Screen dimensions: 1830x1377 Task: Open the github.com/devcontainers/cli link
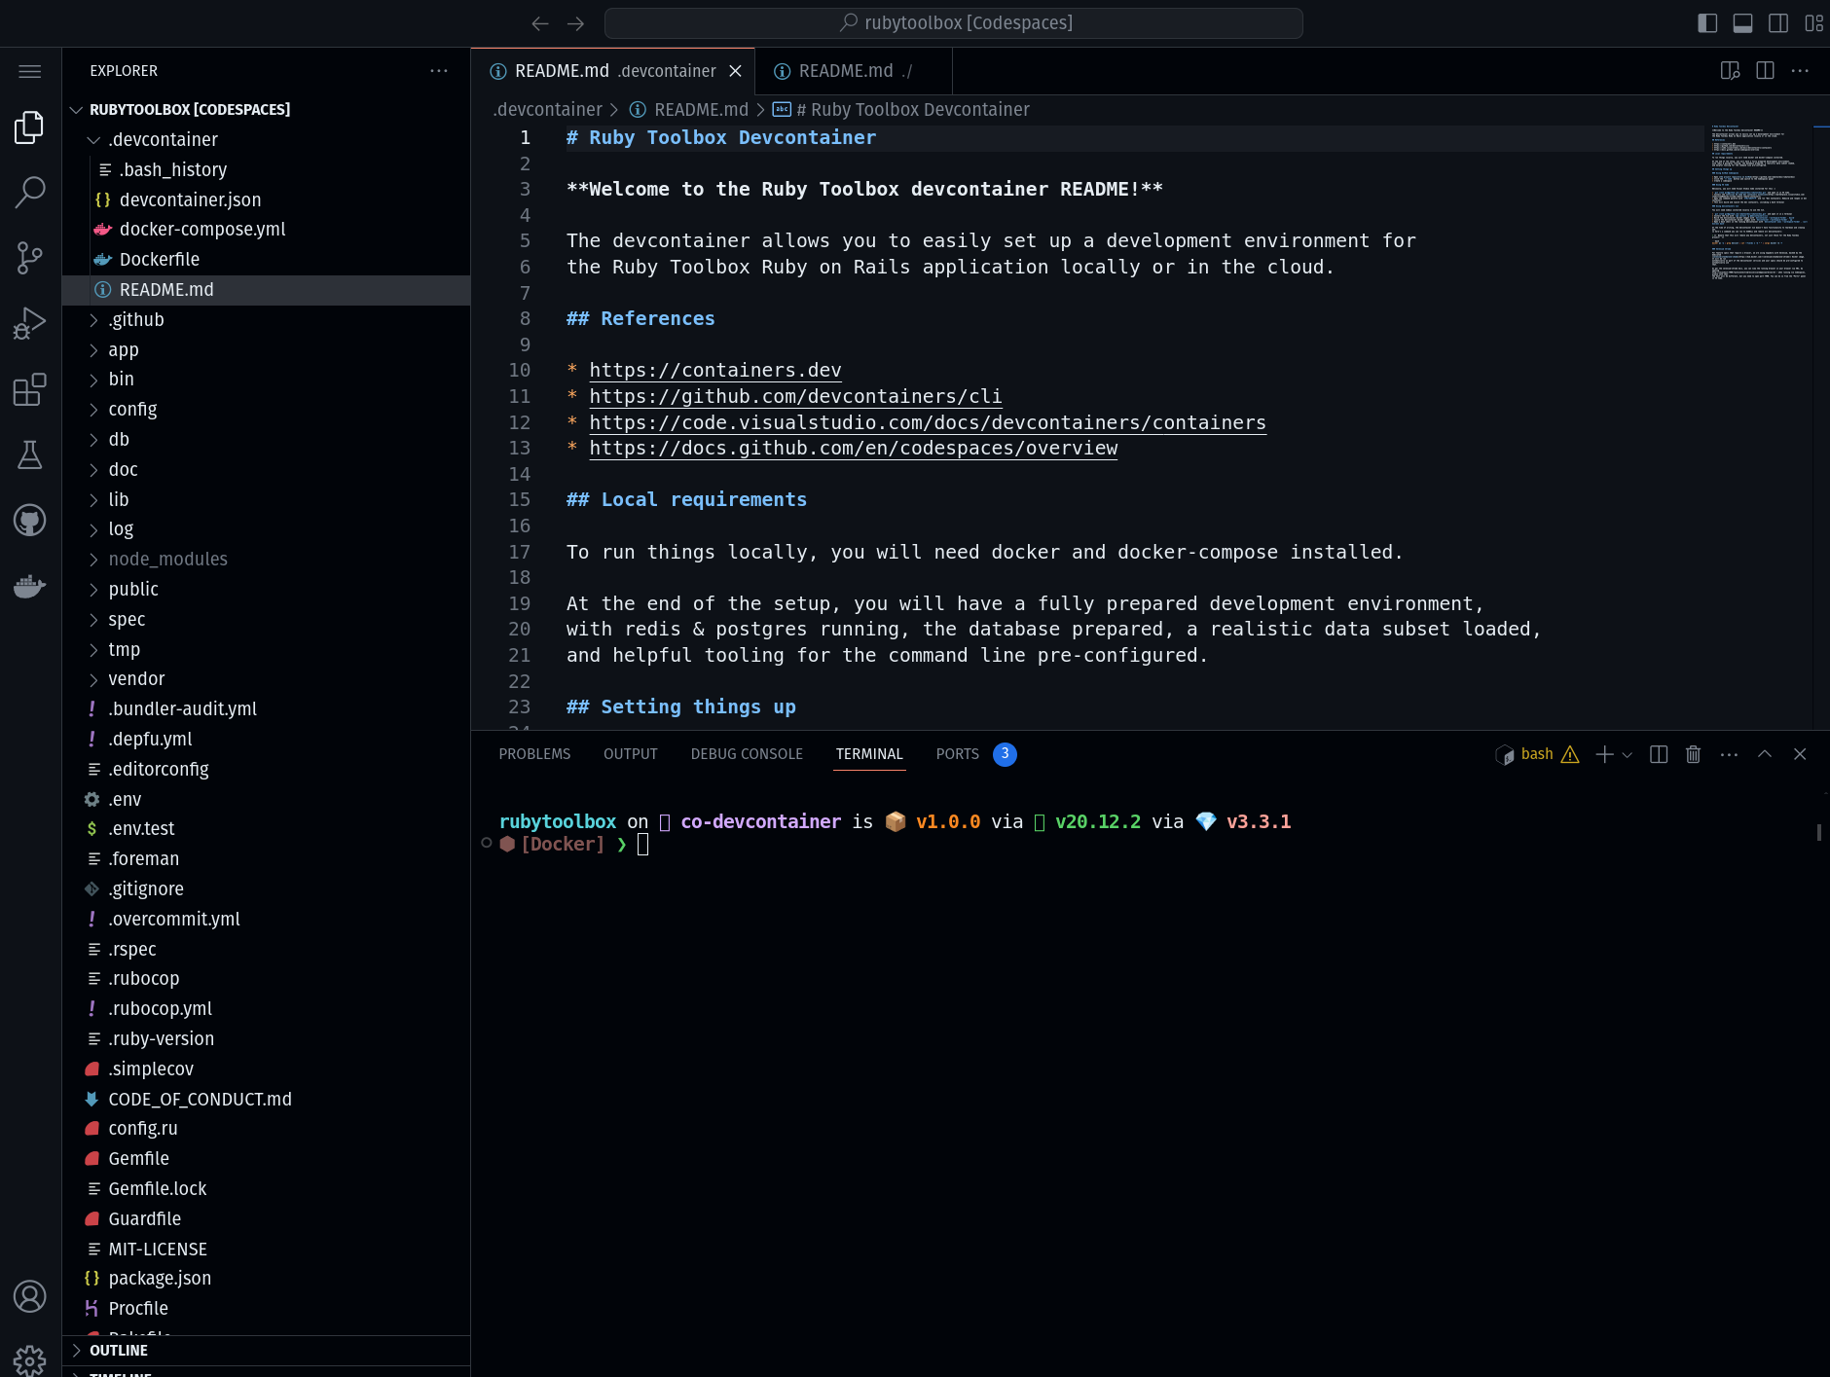(x=795, y=397)
